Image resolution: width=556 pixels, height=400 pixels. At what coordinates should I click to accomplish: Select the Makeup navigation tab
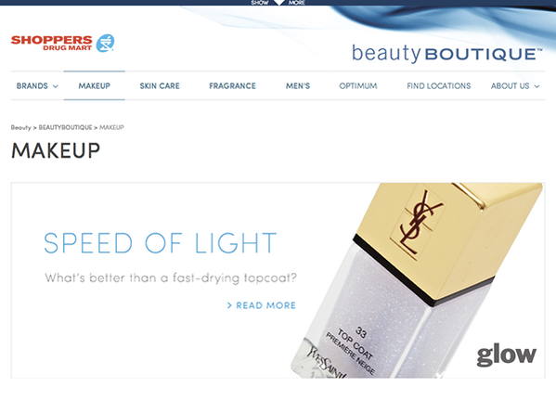click(x=95, y=85)
